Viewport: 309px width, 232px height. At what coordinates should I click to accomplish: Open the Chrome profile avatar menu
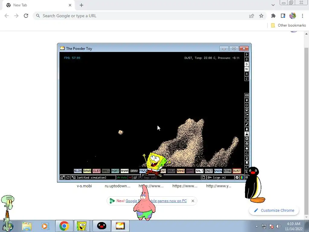click(293, 16)
